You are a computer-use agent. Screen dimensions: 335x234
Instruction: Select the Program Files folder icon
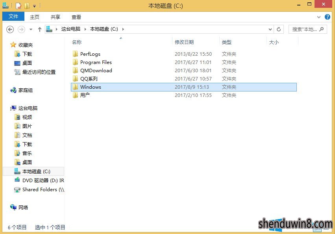pyautogui.click(x=75, y=62)
